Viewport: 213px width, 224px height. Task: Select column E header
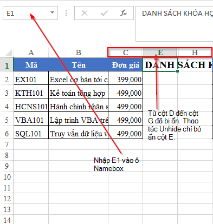(x=160, y=52)
